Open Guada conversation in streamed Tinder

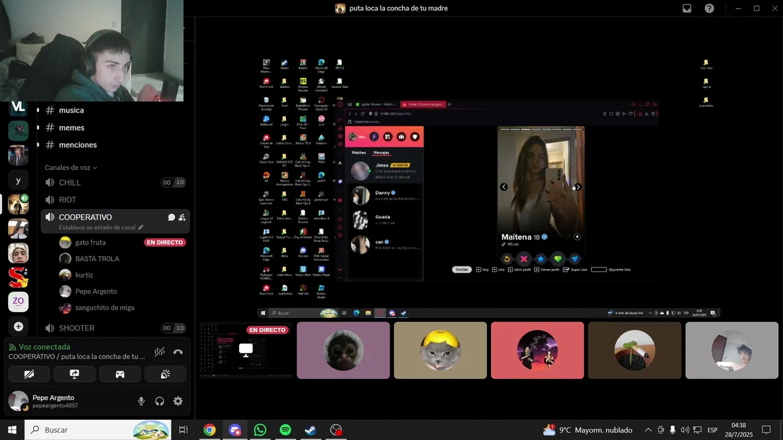(384, 220)
